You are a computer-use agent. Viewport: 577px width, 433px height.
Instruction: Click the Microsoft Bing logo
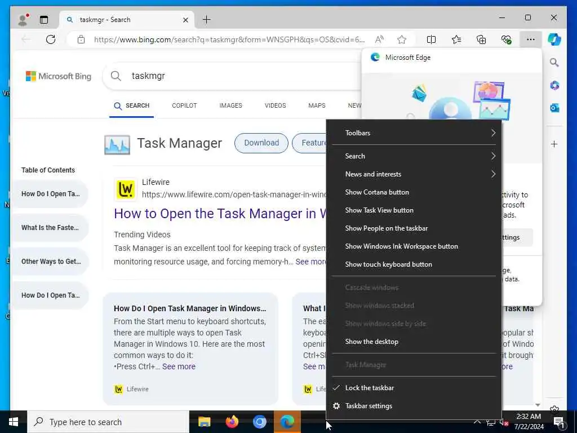(x=59, y=76)
